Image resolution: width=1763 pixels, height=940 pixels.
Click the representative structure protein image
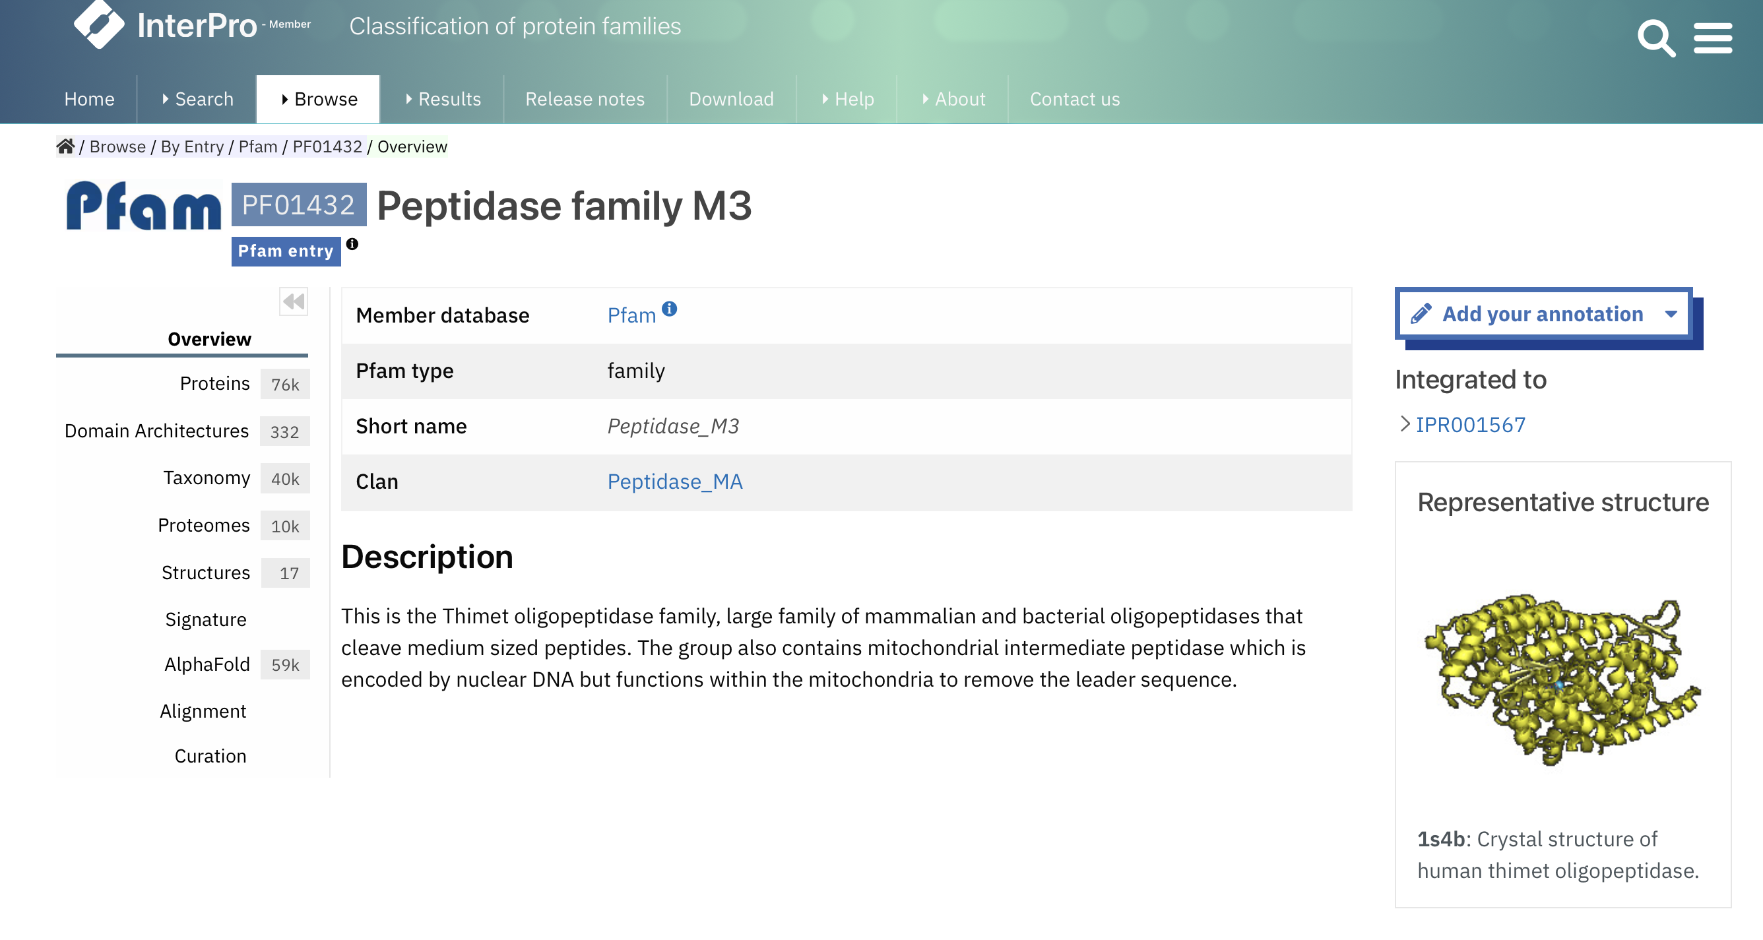tap(1562, 680)
